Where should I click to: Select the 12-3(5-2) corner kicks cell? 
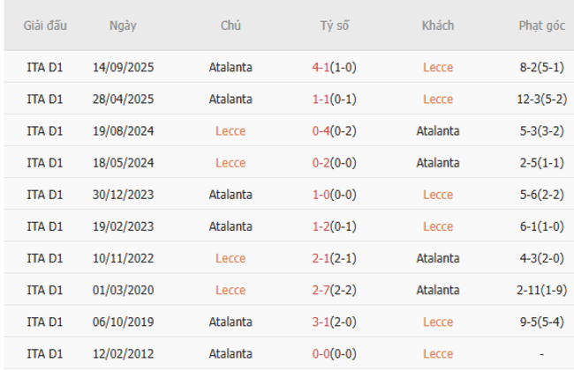(x=542, y=99)
